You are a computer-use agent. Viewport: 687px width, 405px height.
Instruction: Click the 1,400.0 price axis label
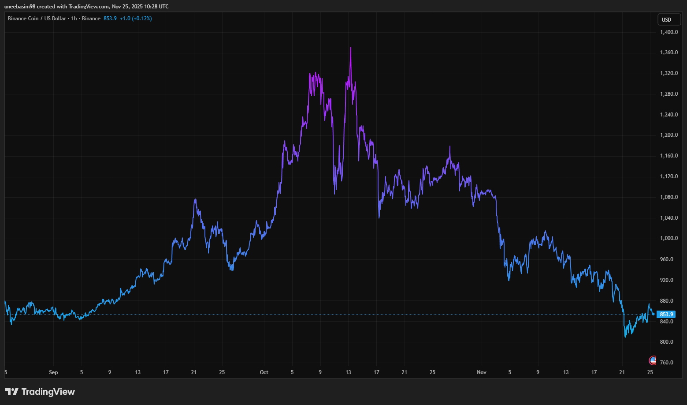click(x=668, y=32)
